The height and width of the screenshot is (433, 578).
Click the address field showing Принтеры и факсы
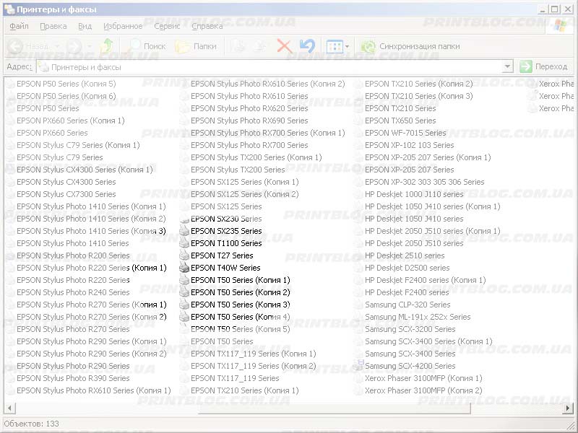pyautogui.click(x=267, y=66)
